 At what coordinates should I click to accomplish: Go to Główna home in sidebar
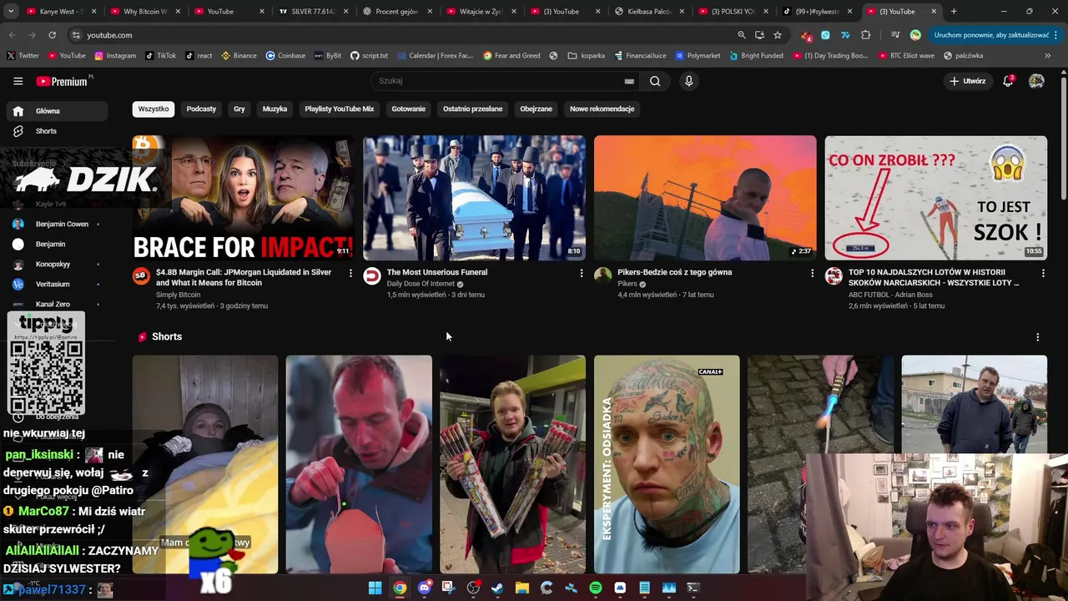tap(57, 111)
